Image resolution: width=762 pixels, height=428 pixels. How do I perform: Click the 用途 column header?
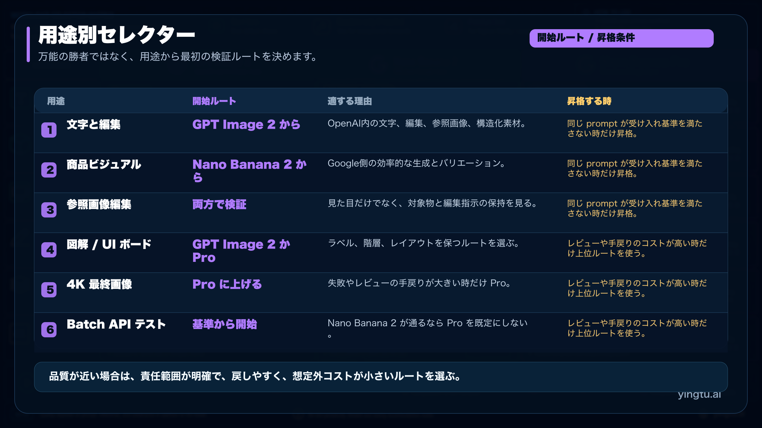pos(57,101)
